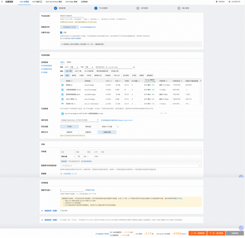Click the cluster template icon at top right

217,2
